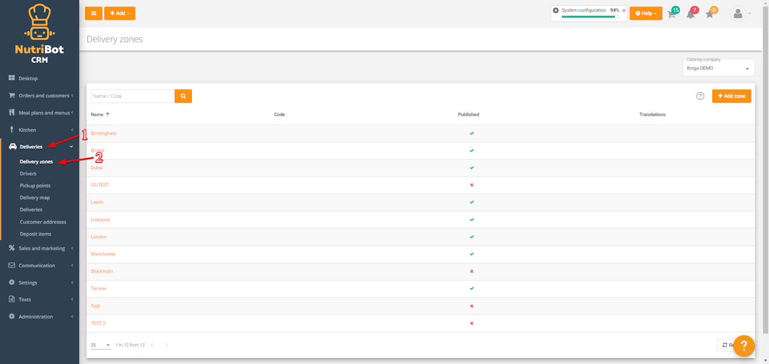Screen dimensions: 769x364
Task: Click the Name / Code search field
Action: (133, 96)
